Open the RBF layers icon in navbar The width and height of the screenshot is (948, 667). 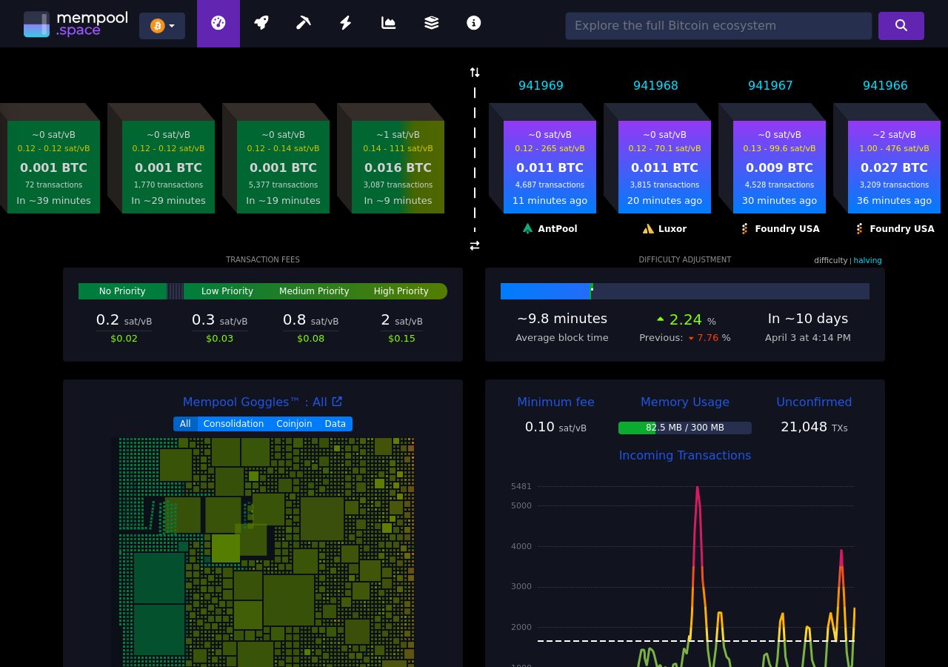pyautogui.click(x=431, y=23)
